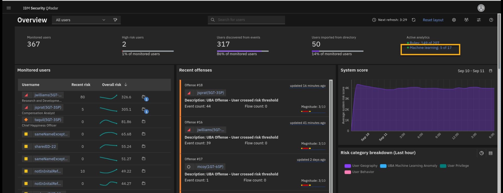Sort by the Username column header

(x=31, y=85)
